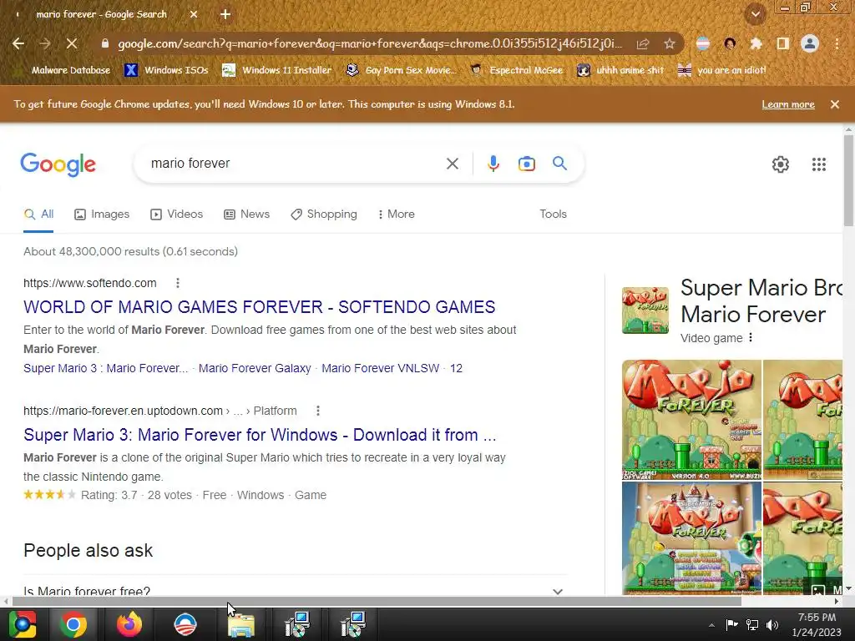Screen dimensions: 855x641
Task: Open the Chrome profile avatar
Action: [810, 43]
